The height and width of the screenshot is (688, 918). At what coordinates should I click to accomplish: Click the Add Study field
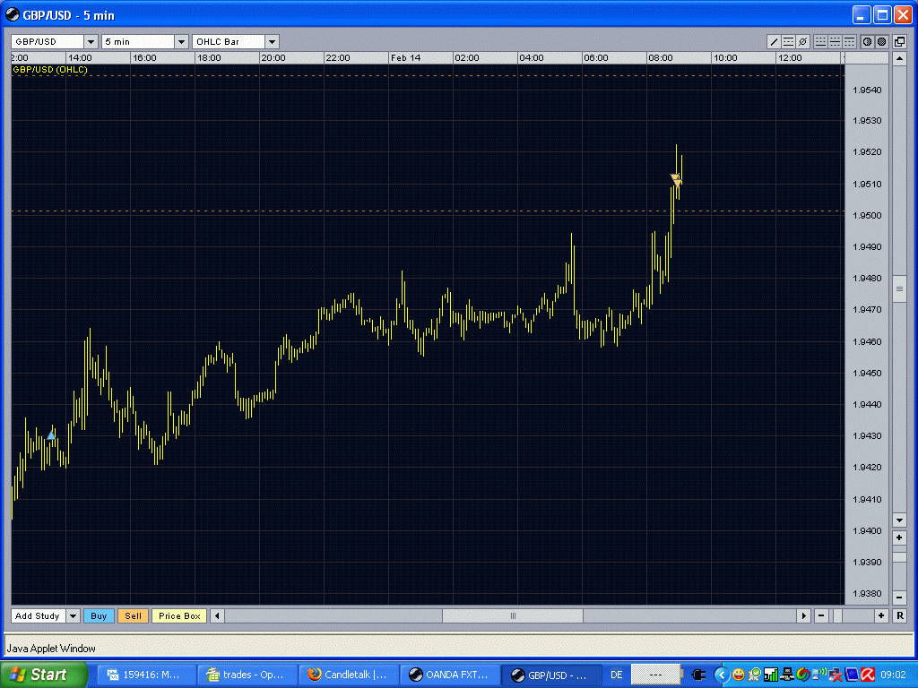39,615
